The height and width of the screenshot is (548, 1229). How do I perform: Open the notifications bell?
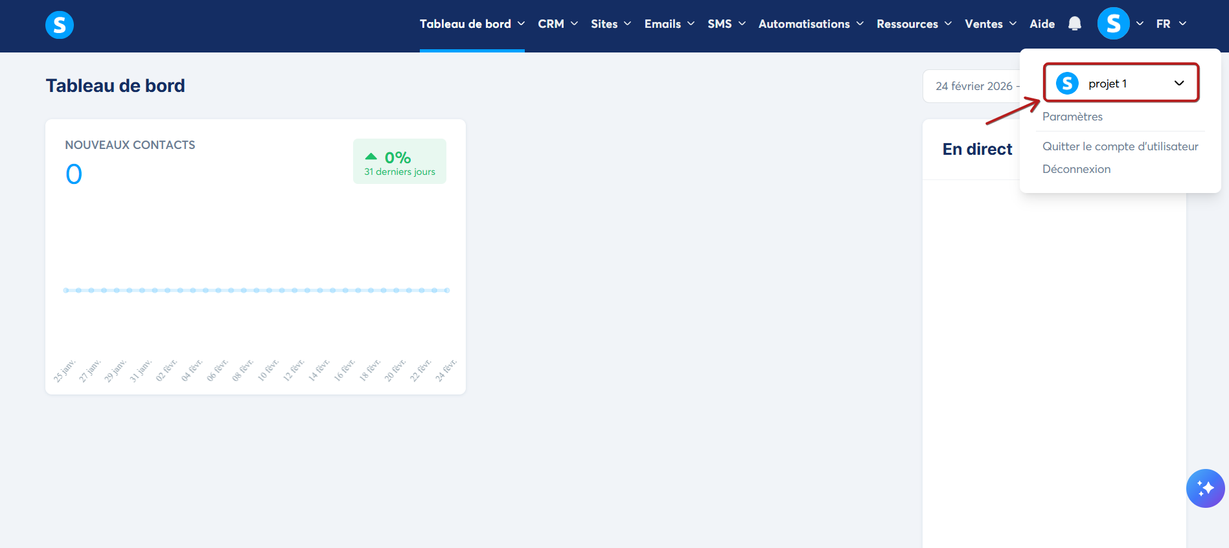coord(1075,24)
